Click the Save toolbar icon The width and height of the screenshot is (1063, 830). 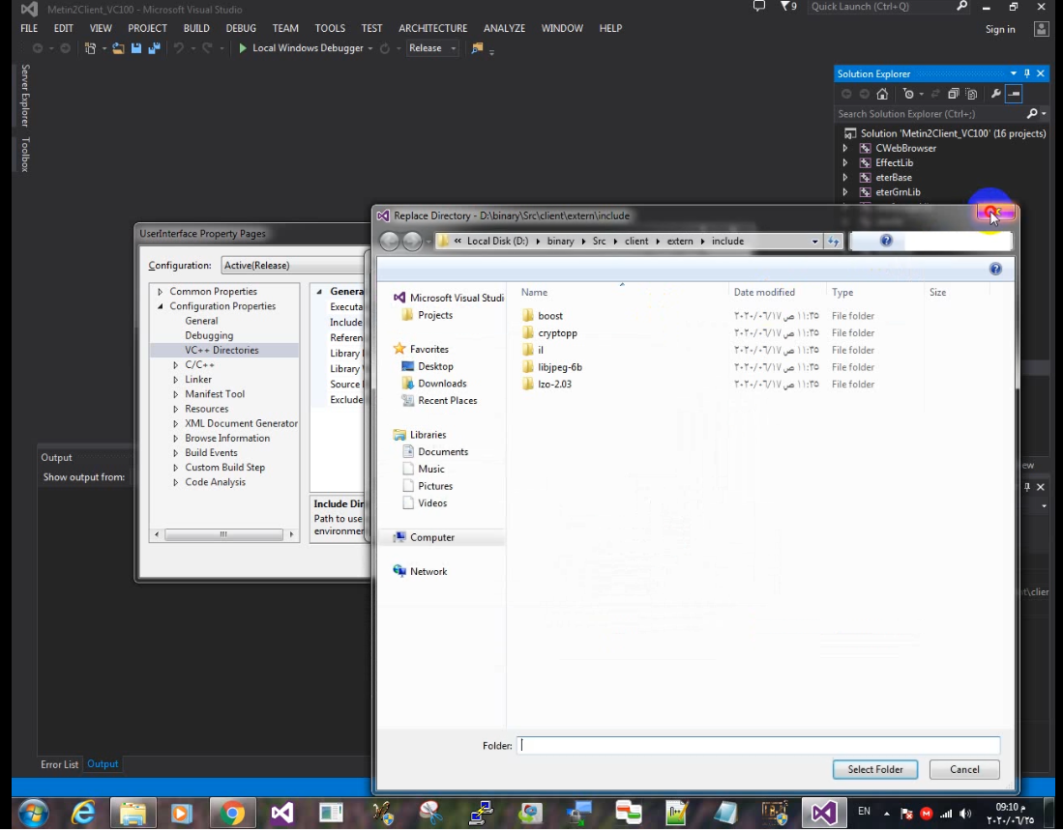[x=136, y=48]
